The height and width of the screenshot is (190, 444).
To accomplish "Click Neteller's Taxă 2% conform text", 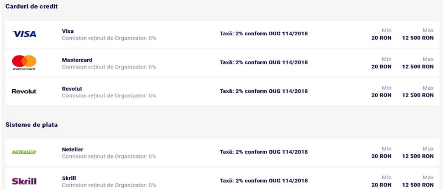I will [264, 152].
